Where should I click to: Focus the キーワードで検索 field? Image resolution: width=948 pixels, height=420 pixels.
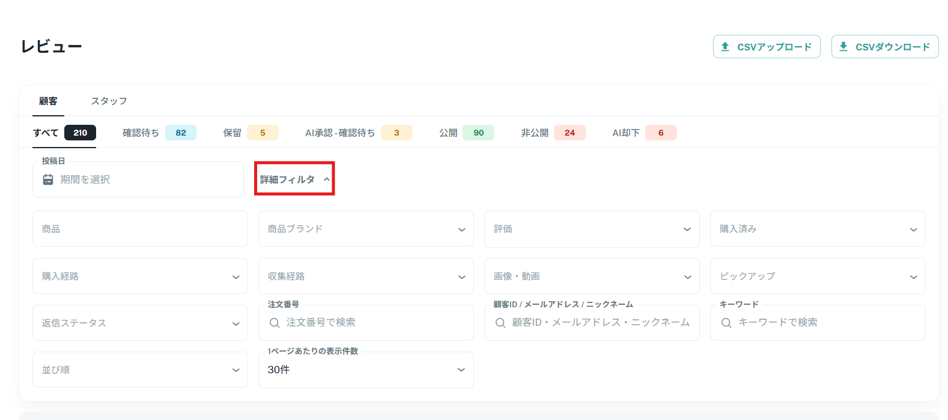pos(818,323)
